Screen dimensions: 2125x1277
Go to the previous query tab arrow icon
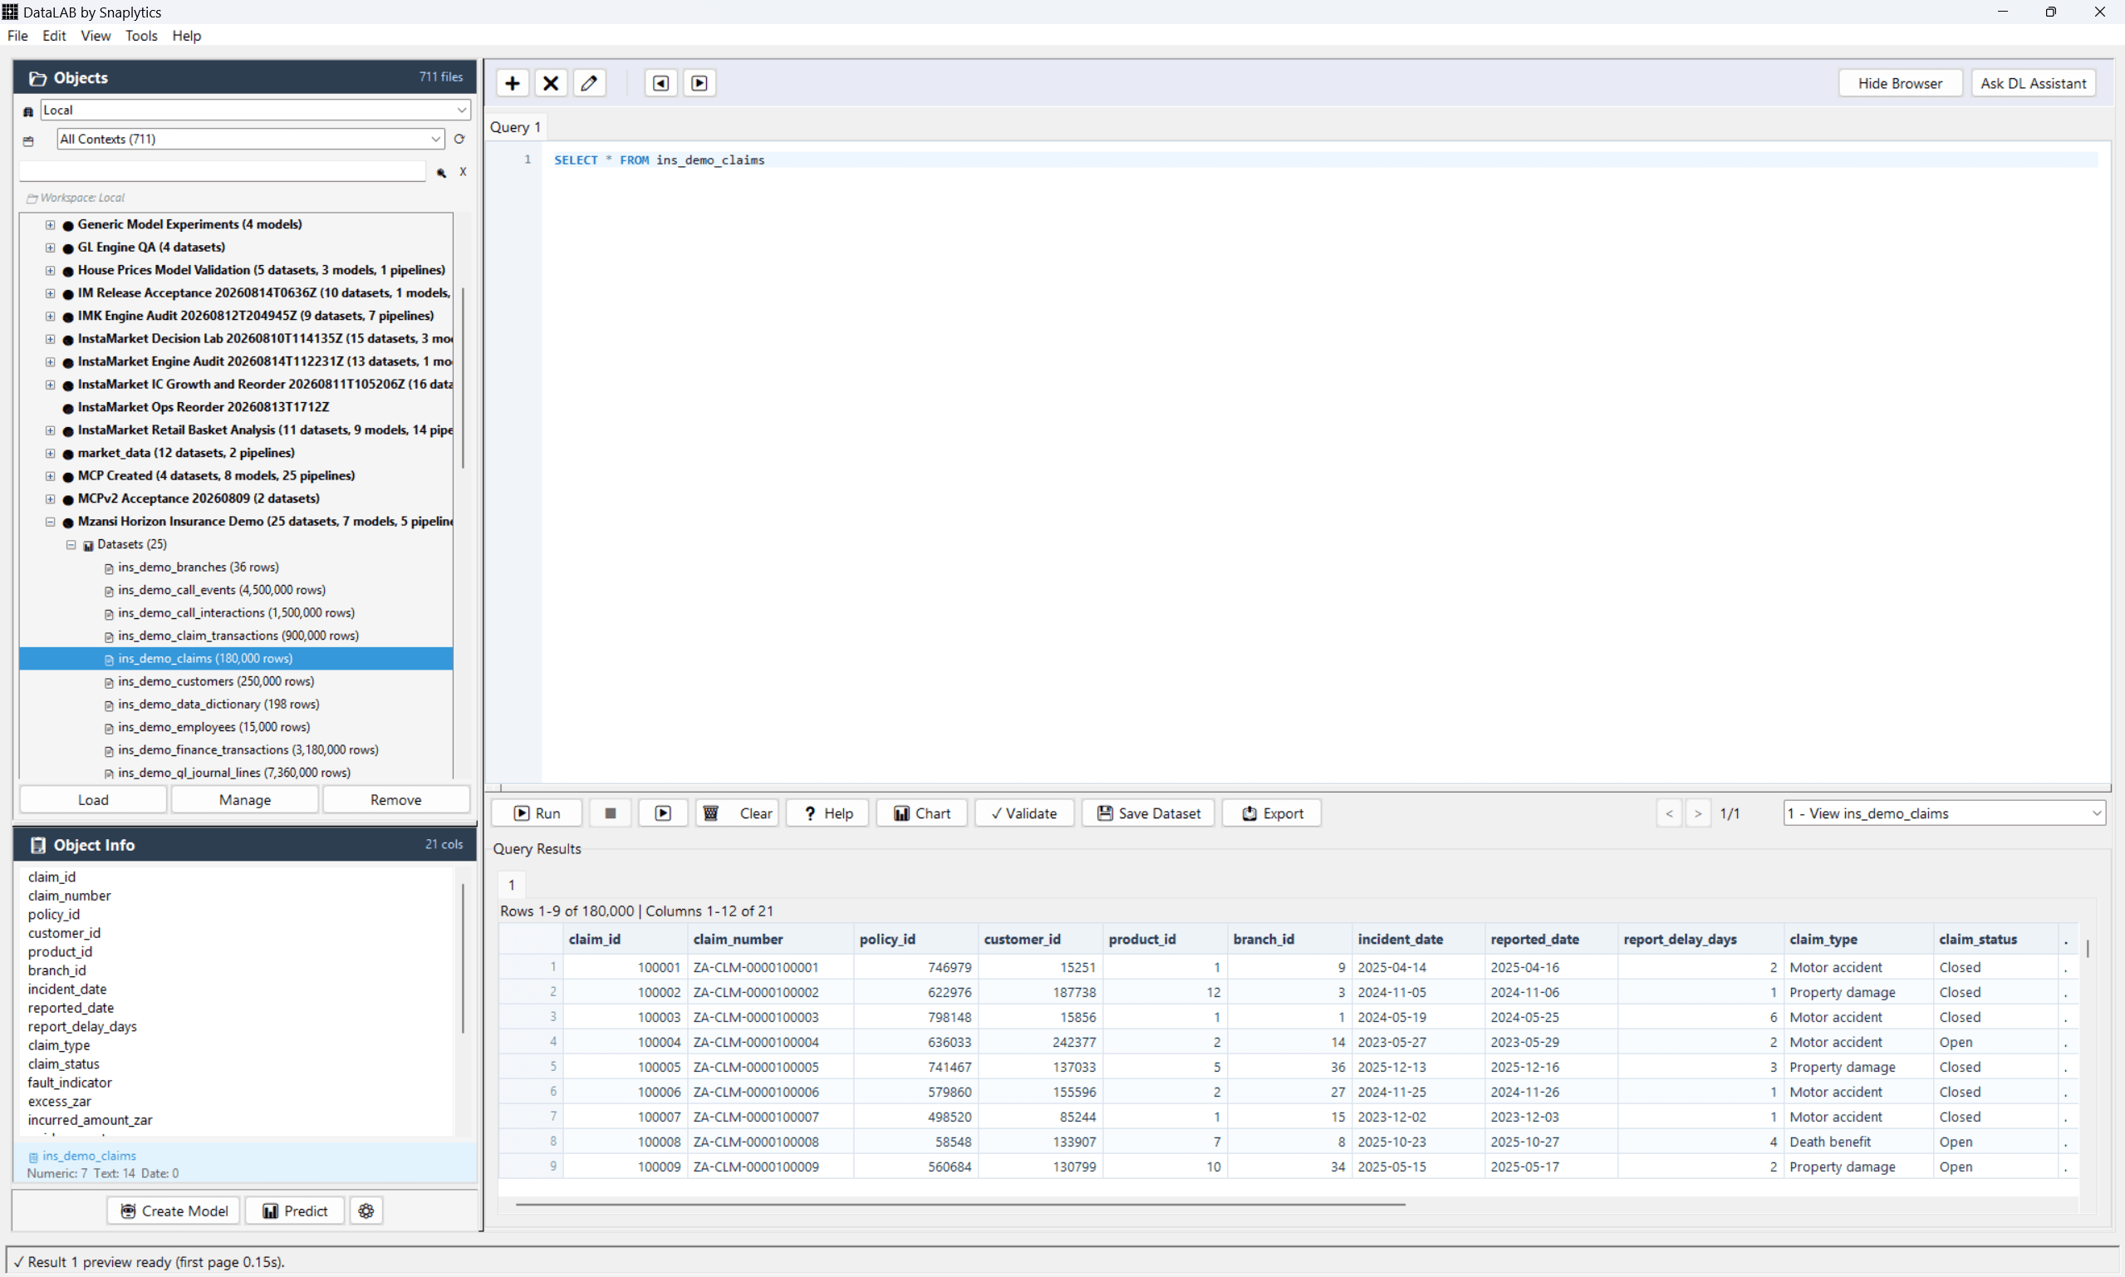pyautogui.click(x=660, y=83)
